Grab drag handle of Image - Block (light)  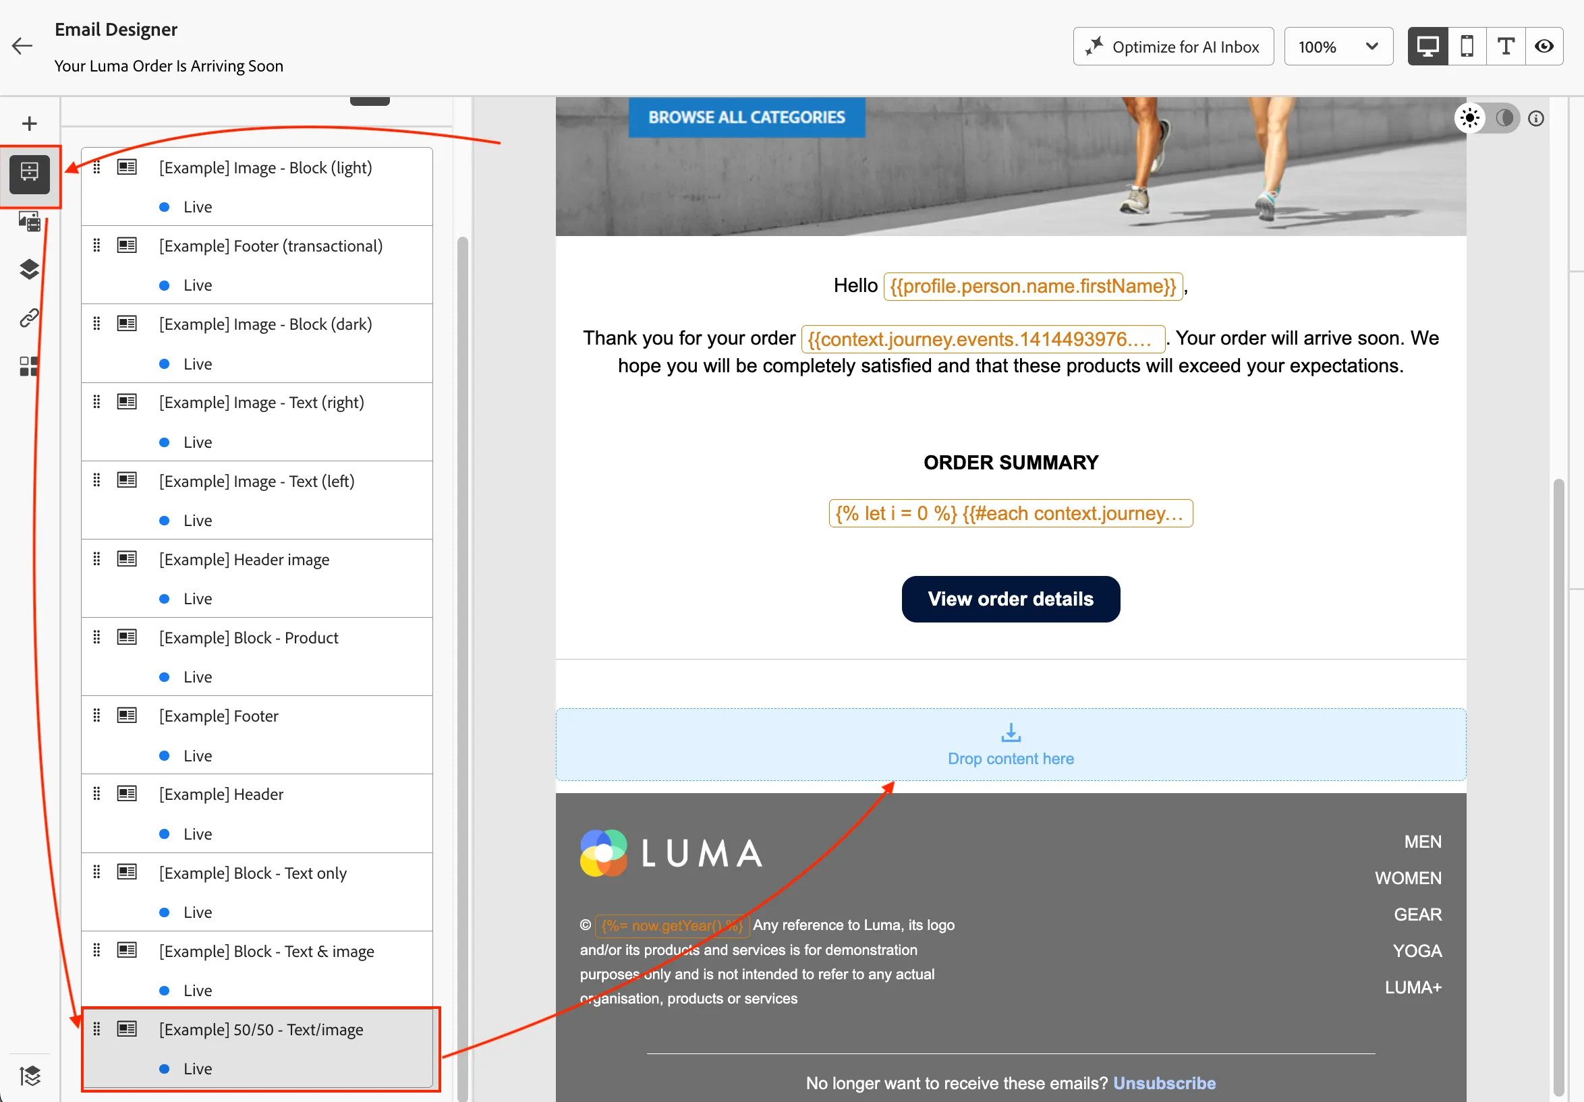(x=96, y=167)
